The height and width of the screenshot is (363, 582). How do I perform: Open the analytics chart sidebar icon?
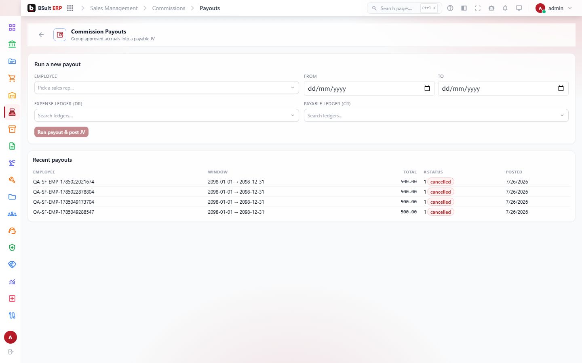12,282
